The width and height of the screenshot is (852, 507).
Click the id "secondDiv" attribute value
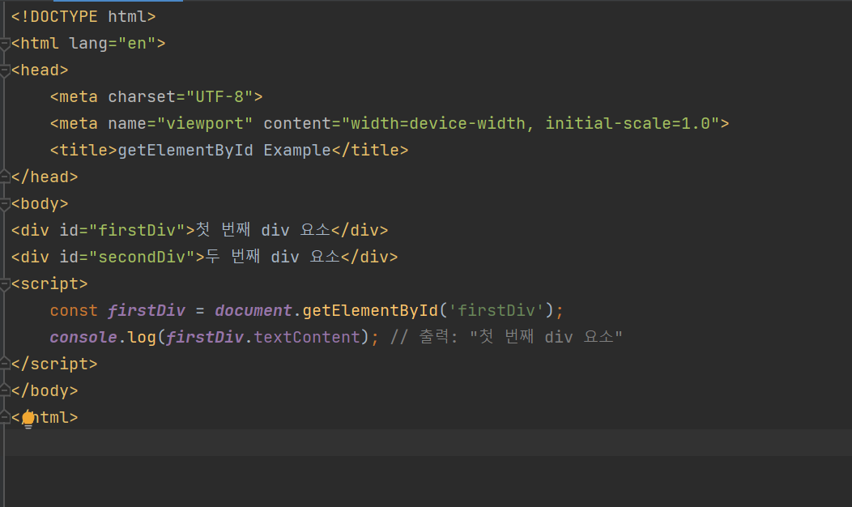tap(142, 257)
